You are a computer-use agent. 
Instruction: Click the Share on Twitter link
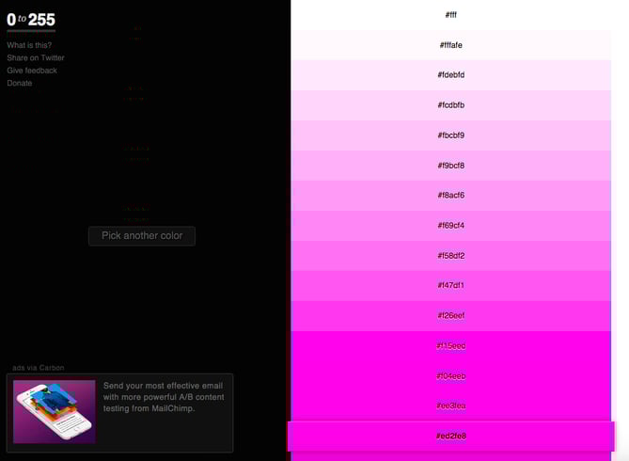click(x=36, y=58)
